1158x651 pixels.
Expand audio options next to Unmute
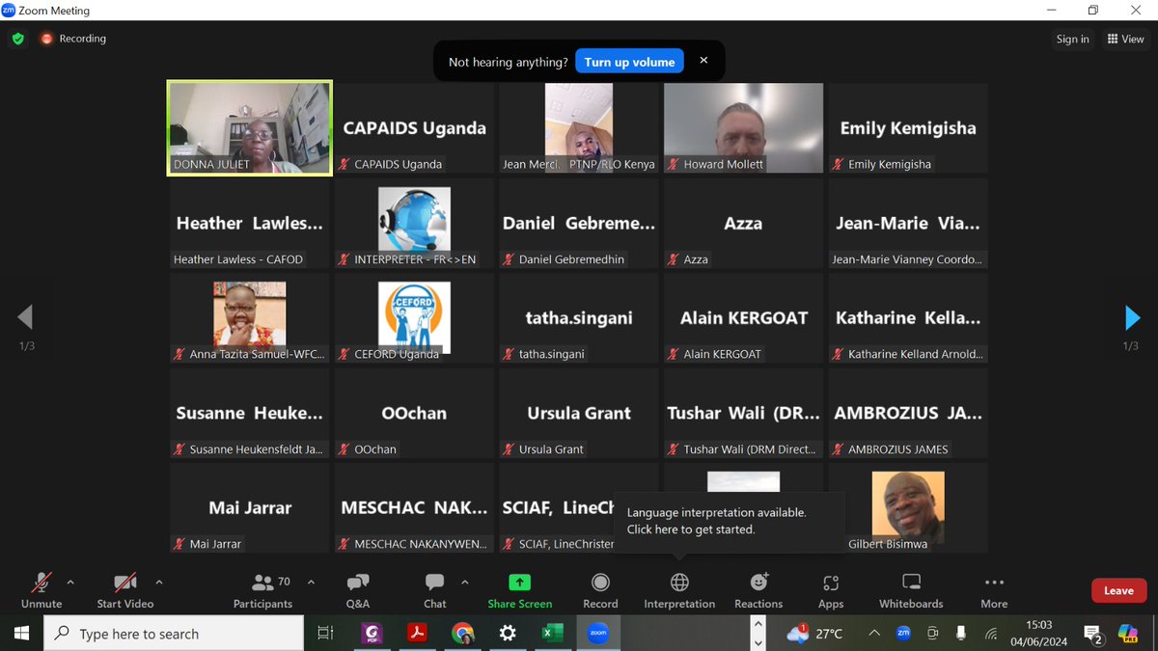point(72,582)
